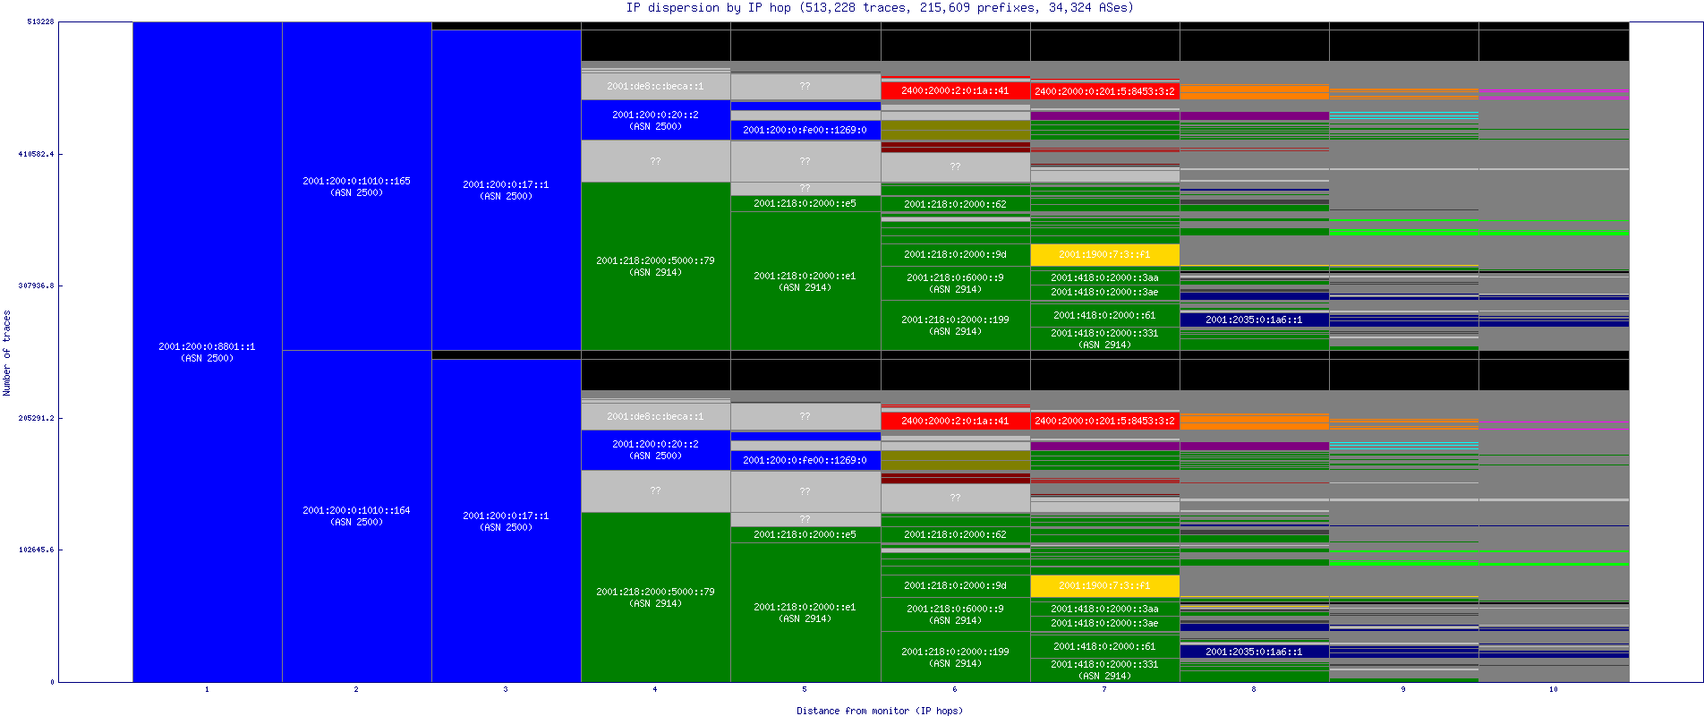Click hop number 9 on the x-axis
The width and height of the screenshot is (1704, 716).
pos(1403,689)
